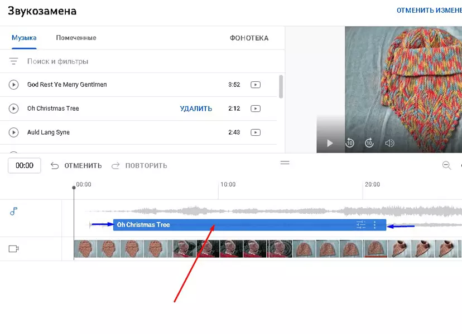This screenshot has width=462, height=334.
Task: Skip forward 10 seconds in preview
Action: [369, 143]
